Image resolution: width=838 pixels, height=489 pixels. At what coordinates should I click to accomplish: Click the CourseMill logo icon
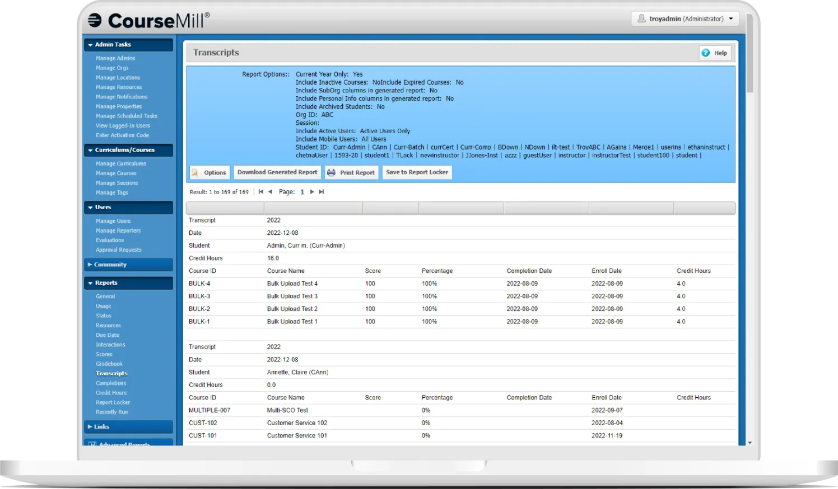(95, 20)
